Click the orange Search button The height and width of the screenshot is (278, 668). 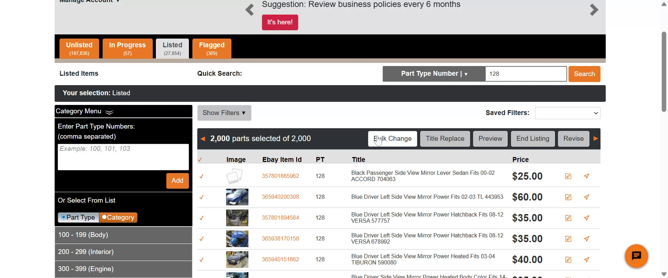(x=584, y=74)
